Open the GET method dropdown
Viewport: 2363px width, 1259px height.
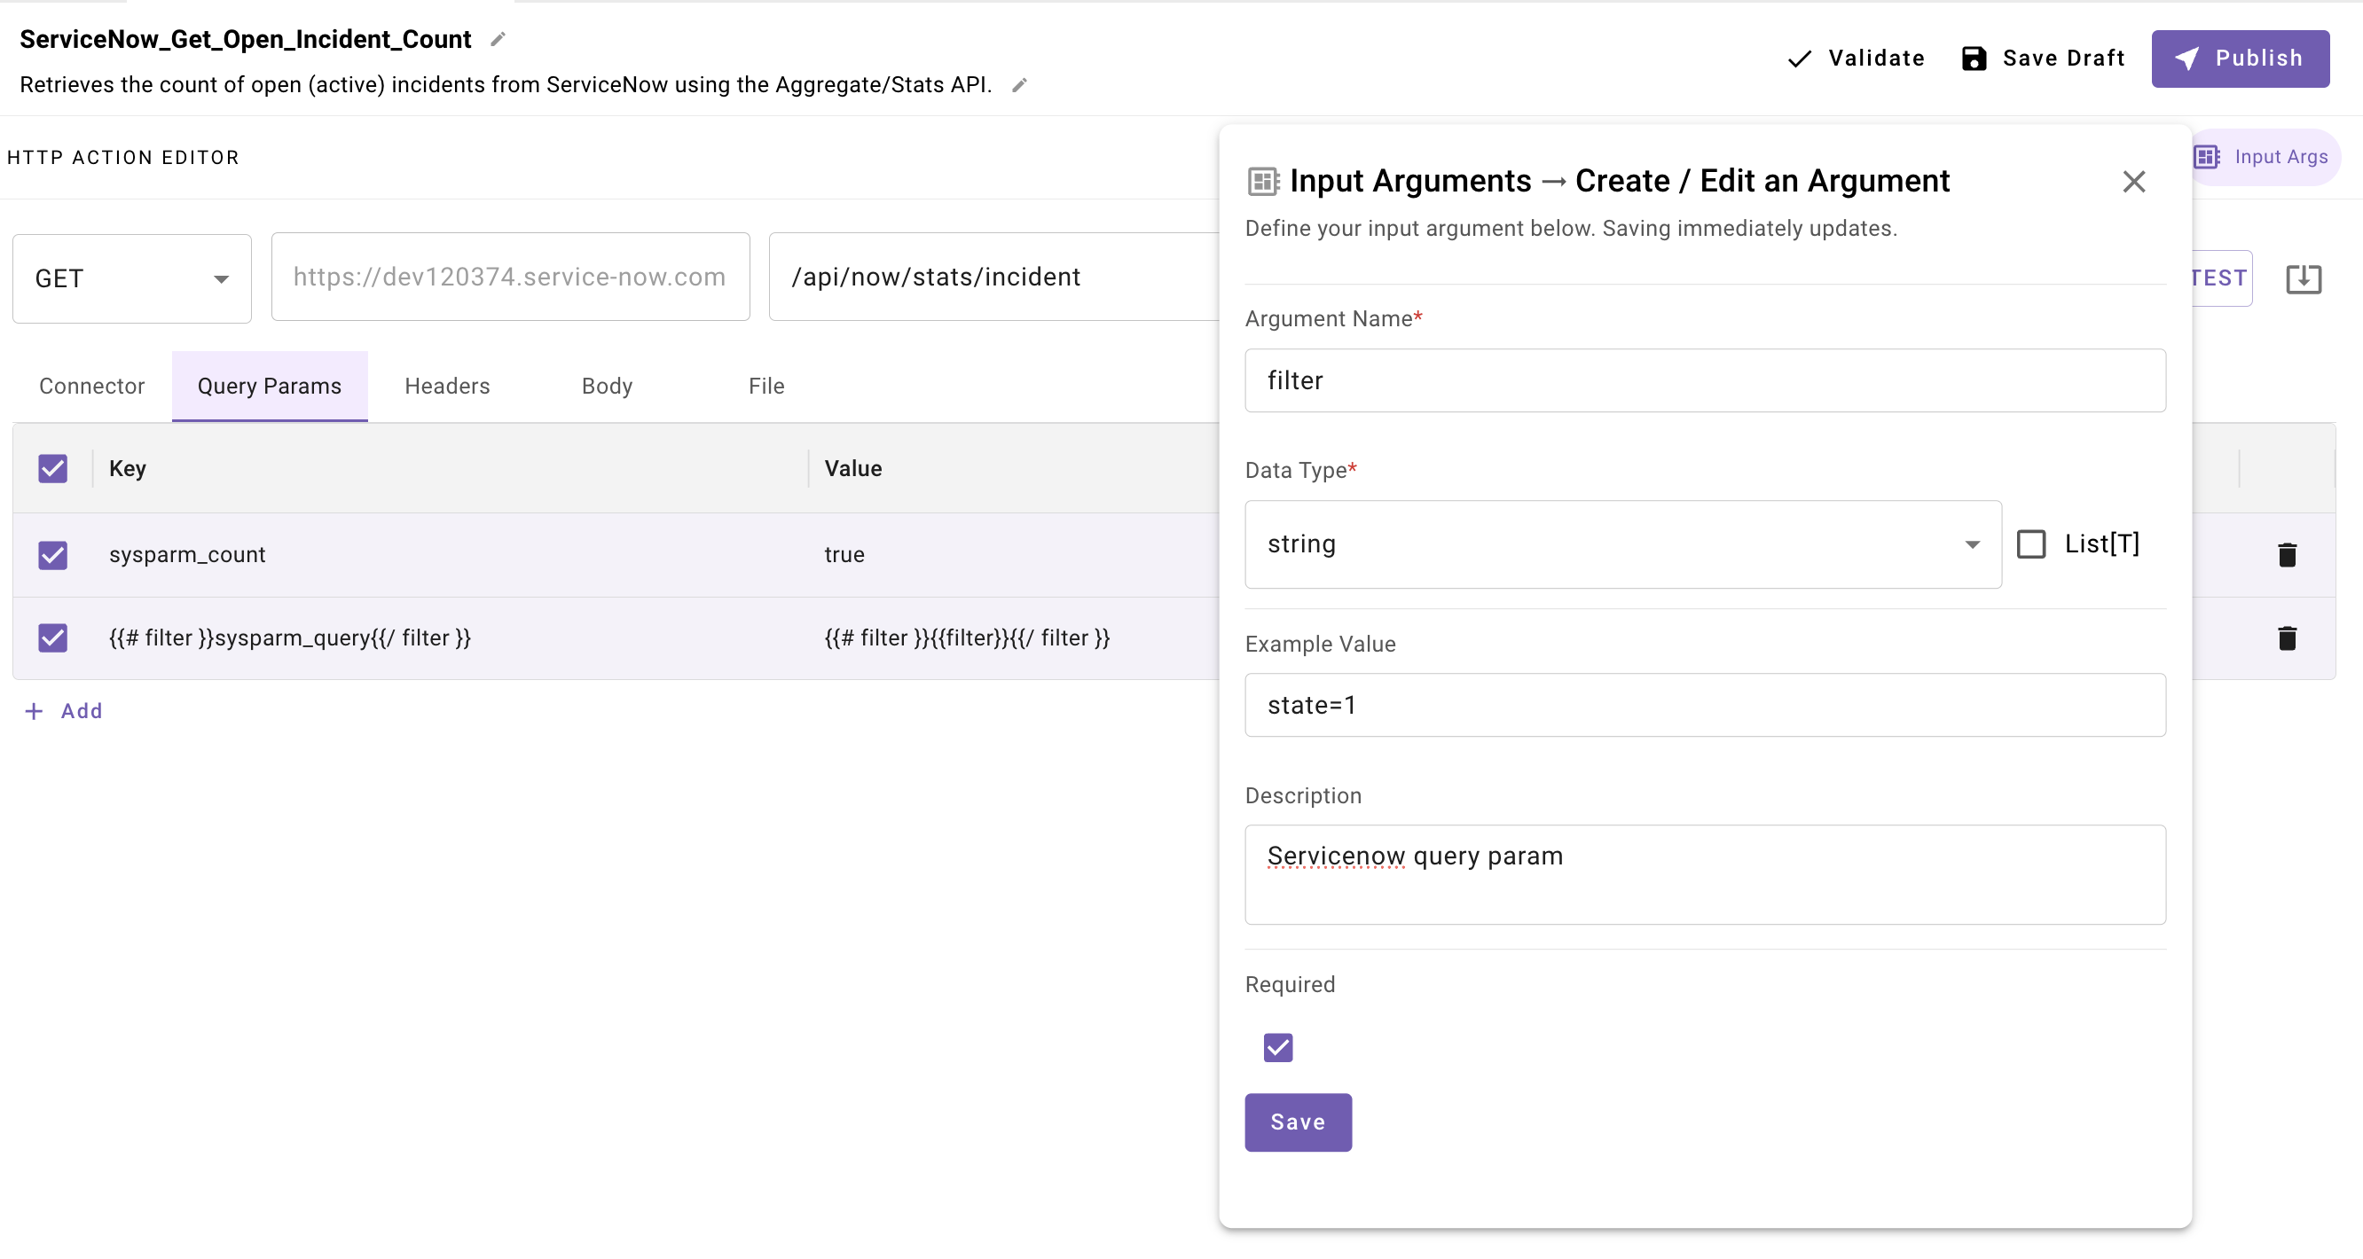(x=132, y=278)
